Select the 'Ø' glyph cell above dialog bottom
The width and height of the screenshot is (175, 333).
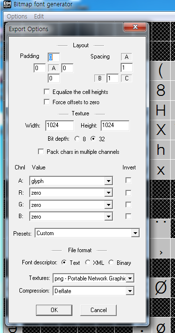pos(161,288)
